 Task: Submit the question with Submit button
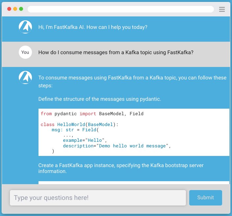[206, 198]
